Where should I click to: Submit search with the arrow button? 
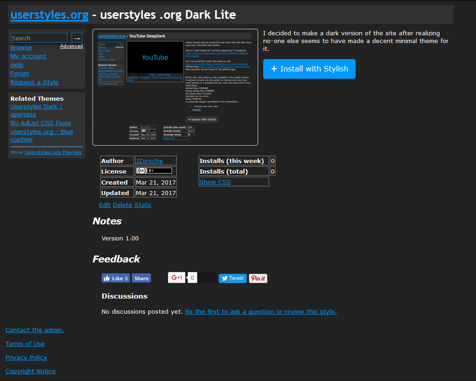[x=77, y=38]
